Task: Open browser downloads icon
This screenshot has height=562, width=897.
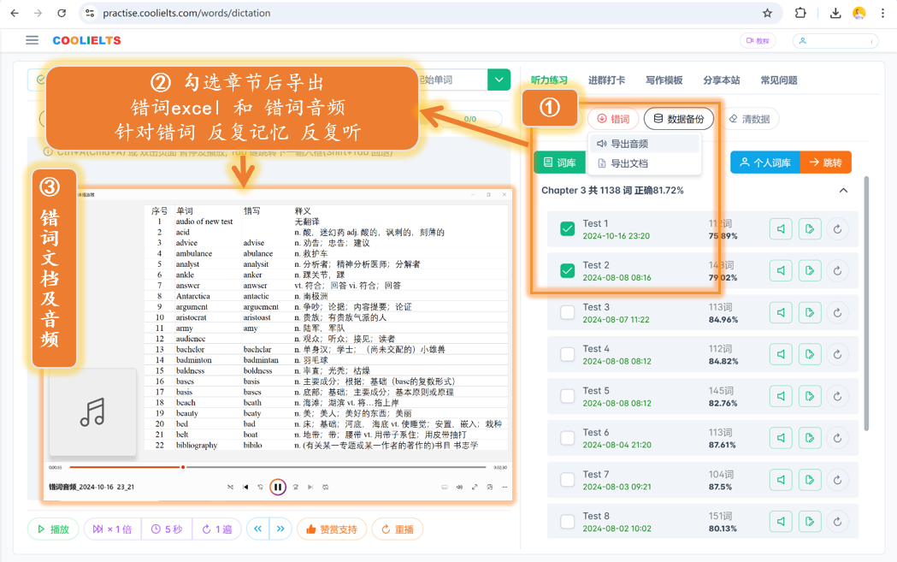Action: click(835, 13)
